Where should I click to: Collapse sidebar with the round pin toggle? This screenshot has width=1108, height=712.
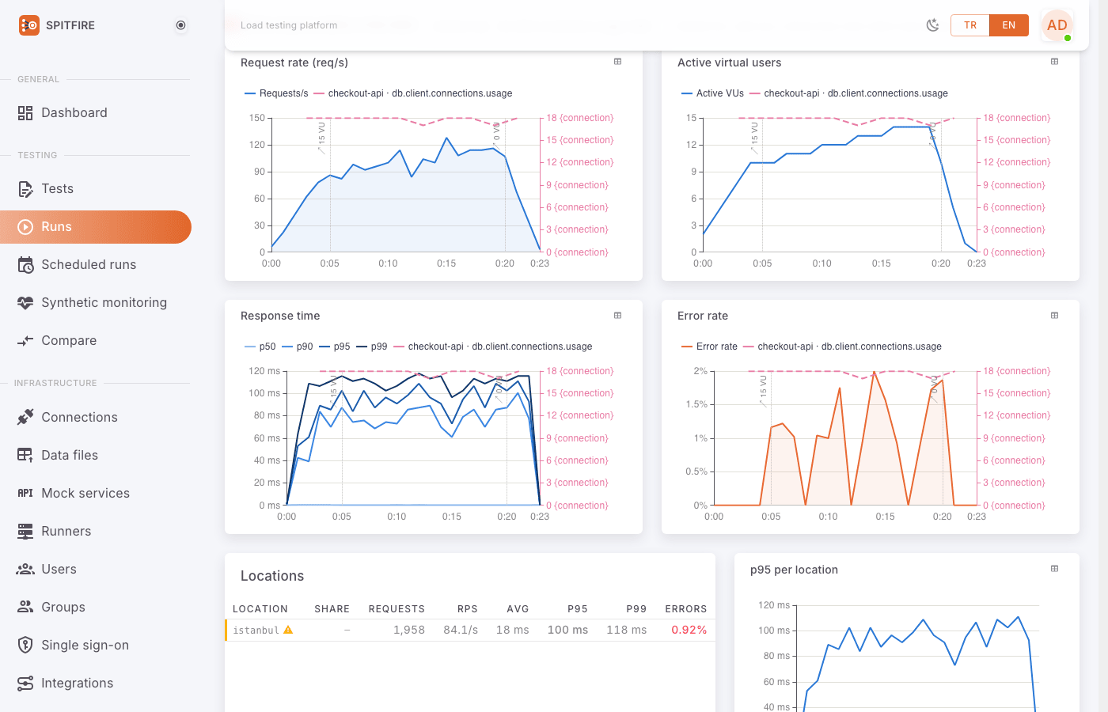pos(181,25)
